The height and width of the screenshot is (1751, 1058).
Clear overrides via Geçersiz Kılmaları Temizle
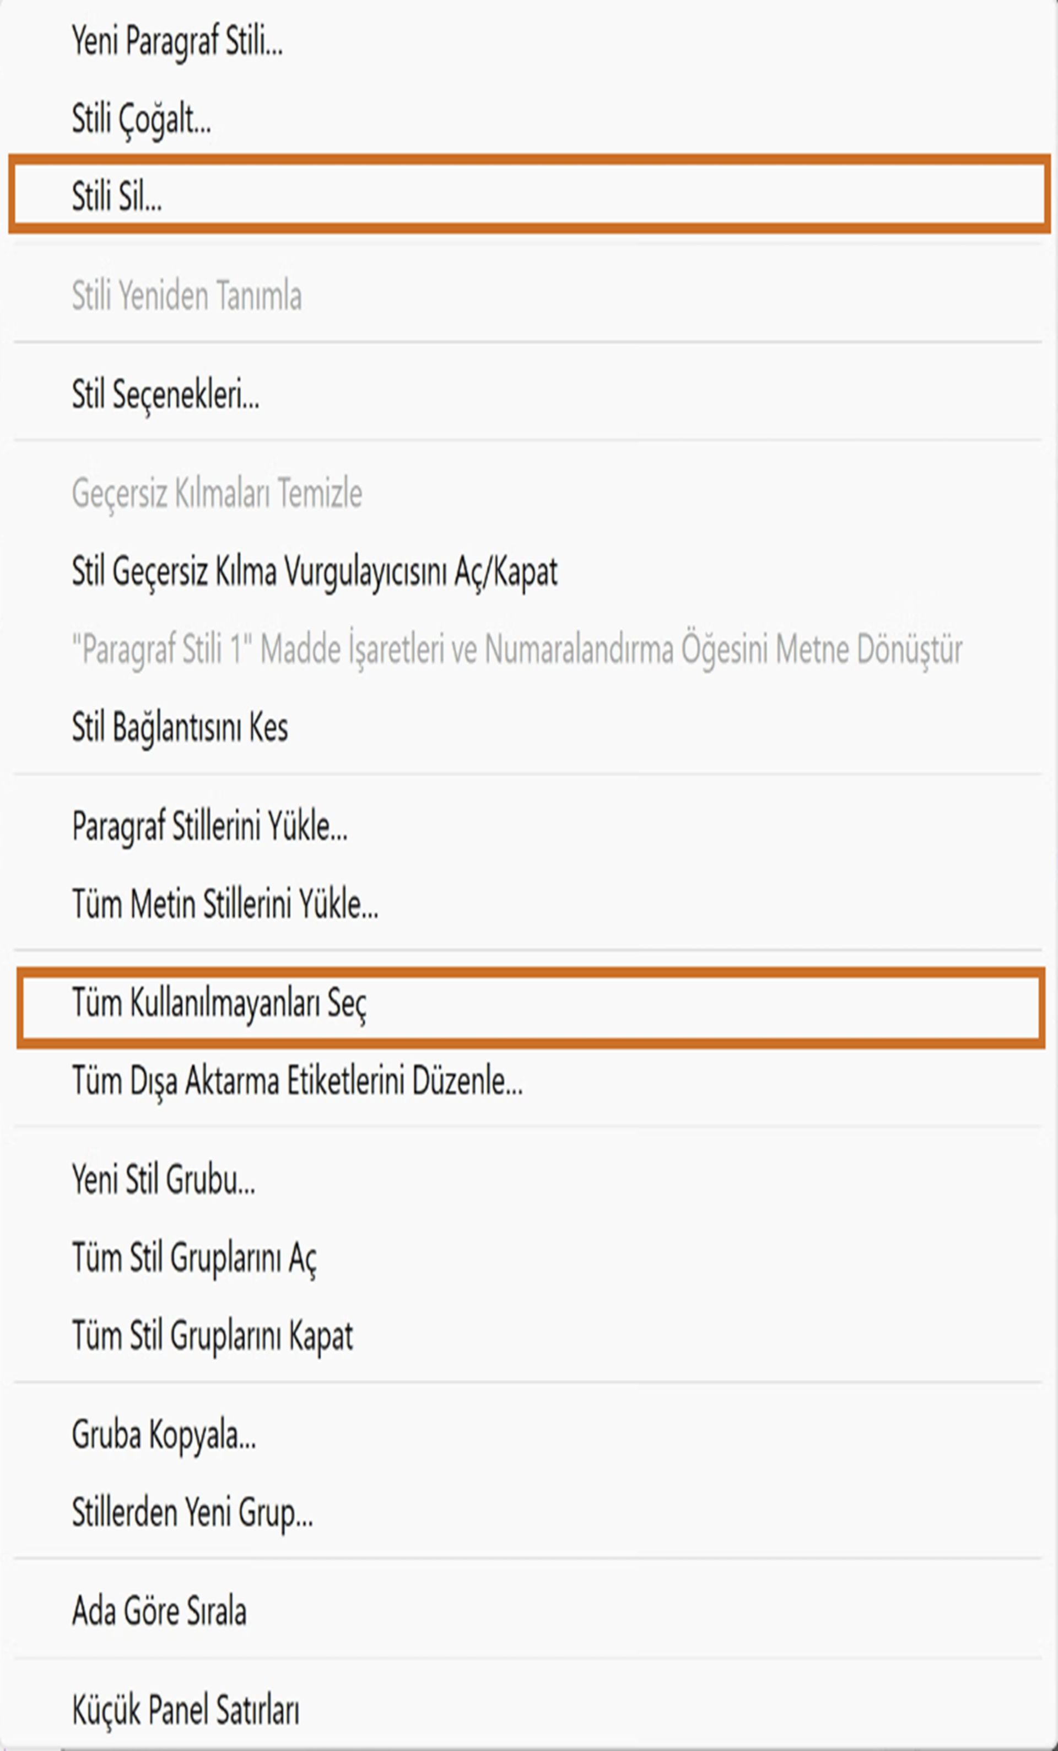point(217,492)
